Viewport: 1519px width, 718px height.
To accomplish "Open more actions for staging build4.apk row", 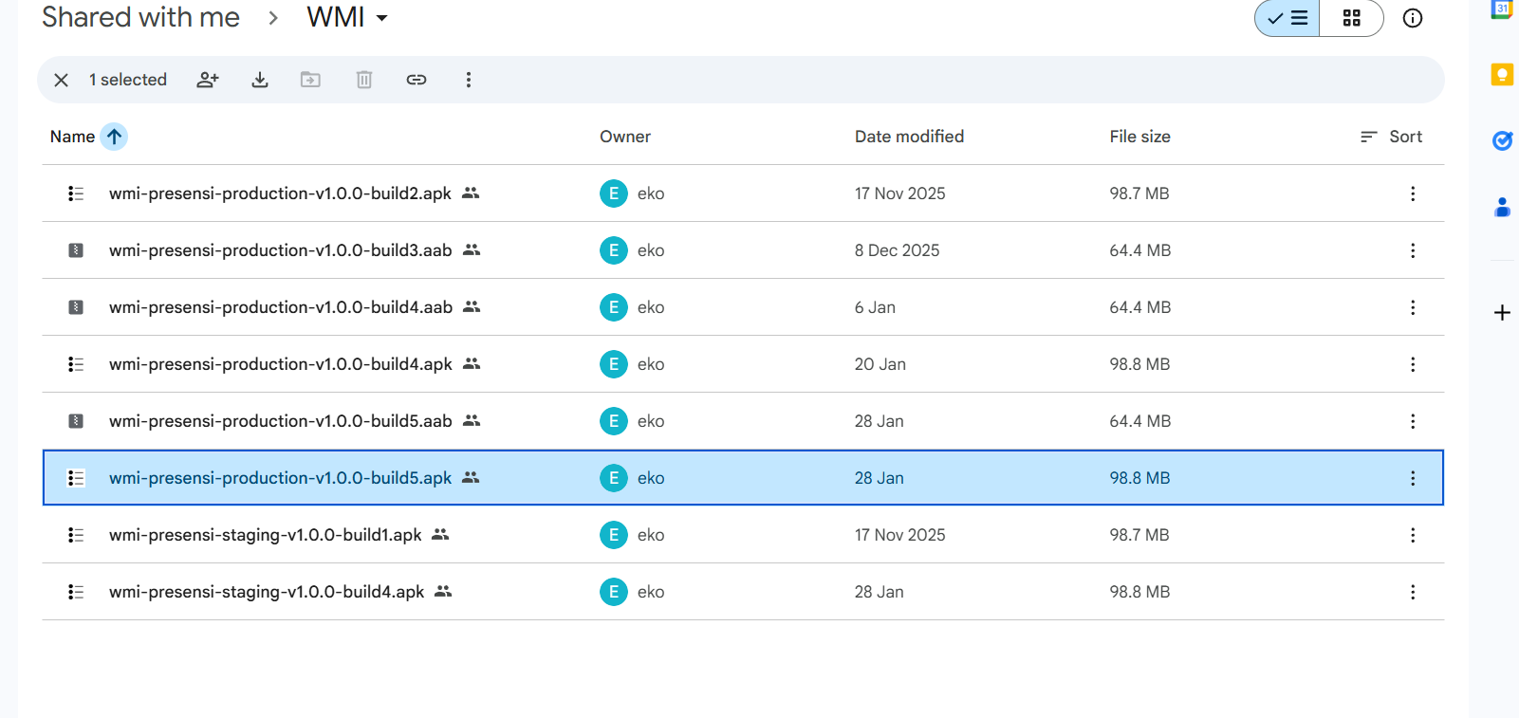I will 1413,592.
